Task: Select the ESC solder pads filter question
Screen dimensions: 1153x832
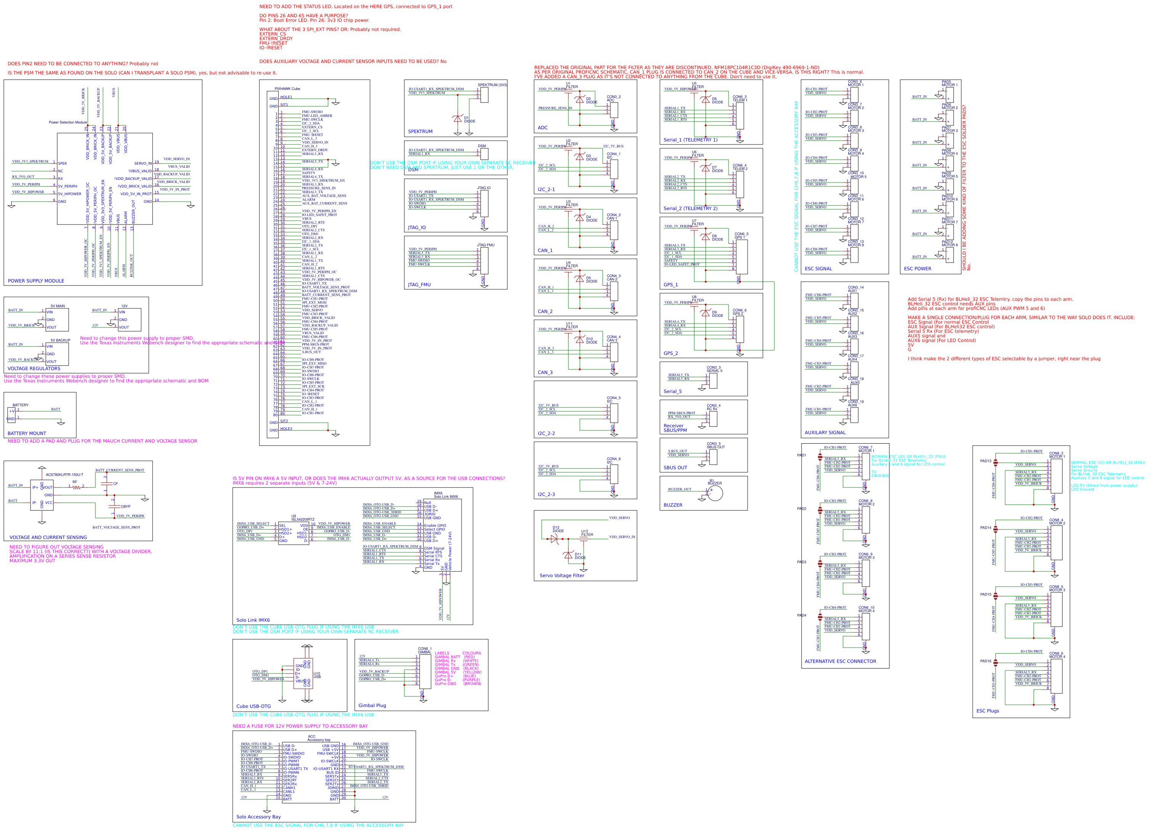Action: click(966, 188)
